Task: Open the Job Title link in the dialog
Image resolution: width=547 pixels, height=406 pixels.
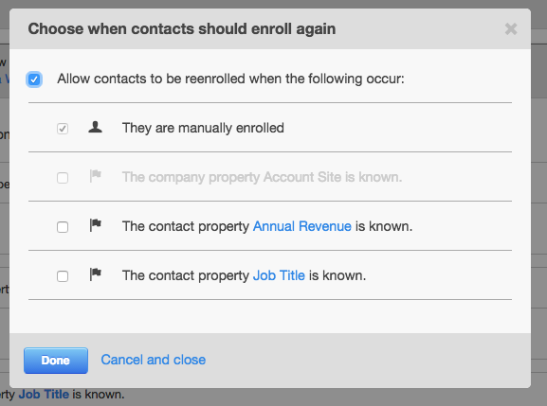Action: coord(279,275)
